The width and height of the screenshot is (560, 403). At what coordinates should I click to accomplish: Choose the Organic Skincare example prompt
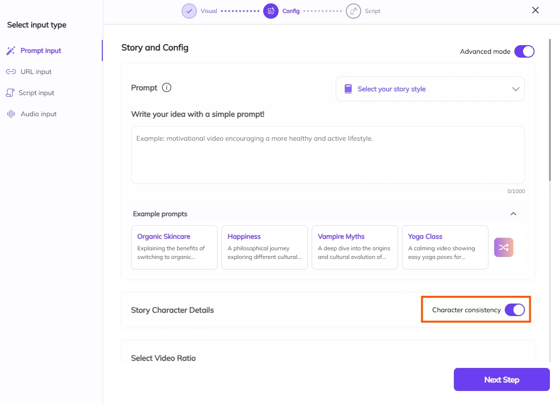point(174,247)
